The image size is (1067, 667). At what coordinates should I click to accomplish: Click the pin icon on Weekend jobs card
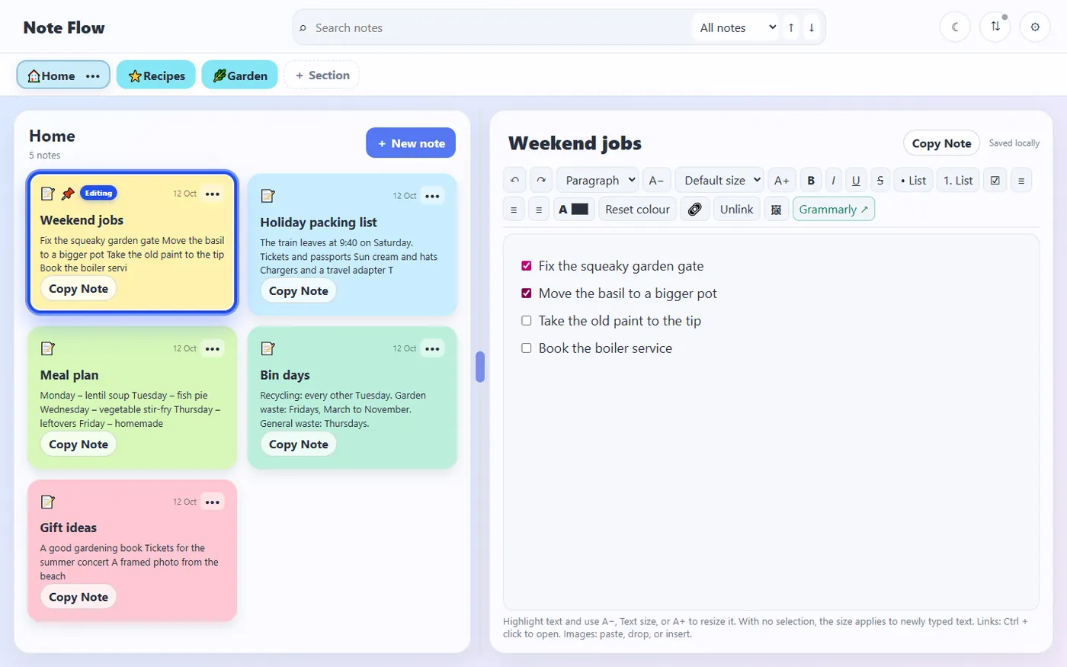pyautogui.click(x=68, y=194)
